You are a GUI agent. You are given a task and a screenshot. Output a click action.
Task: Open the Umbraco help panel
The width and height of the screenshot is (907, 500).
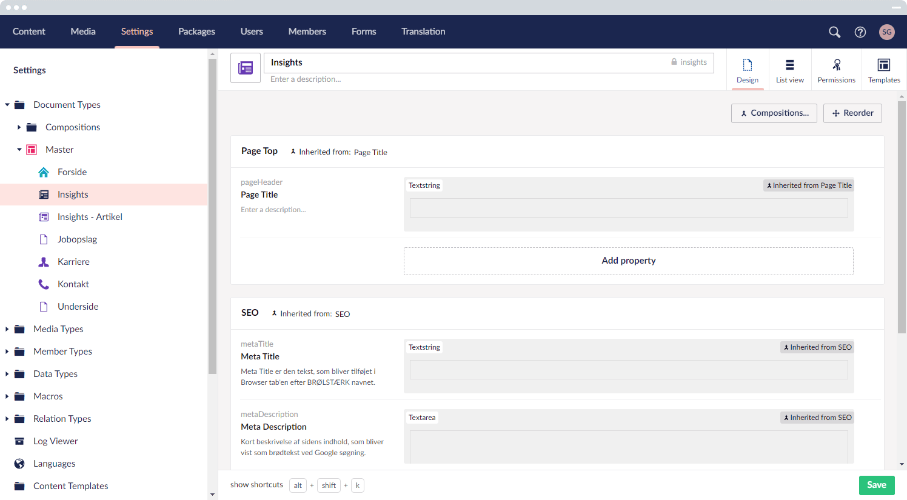860,32
